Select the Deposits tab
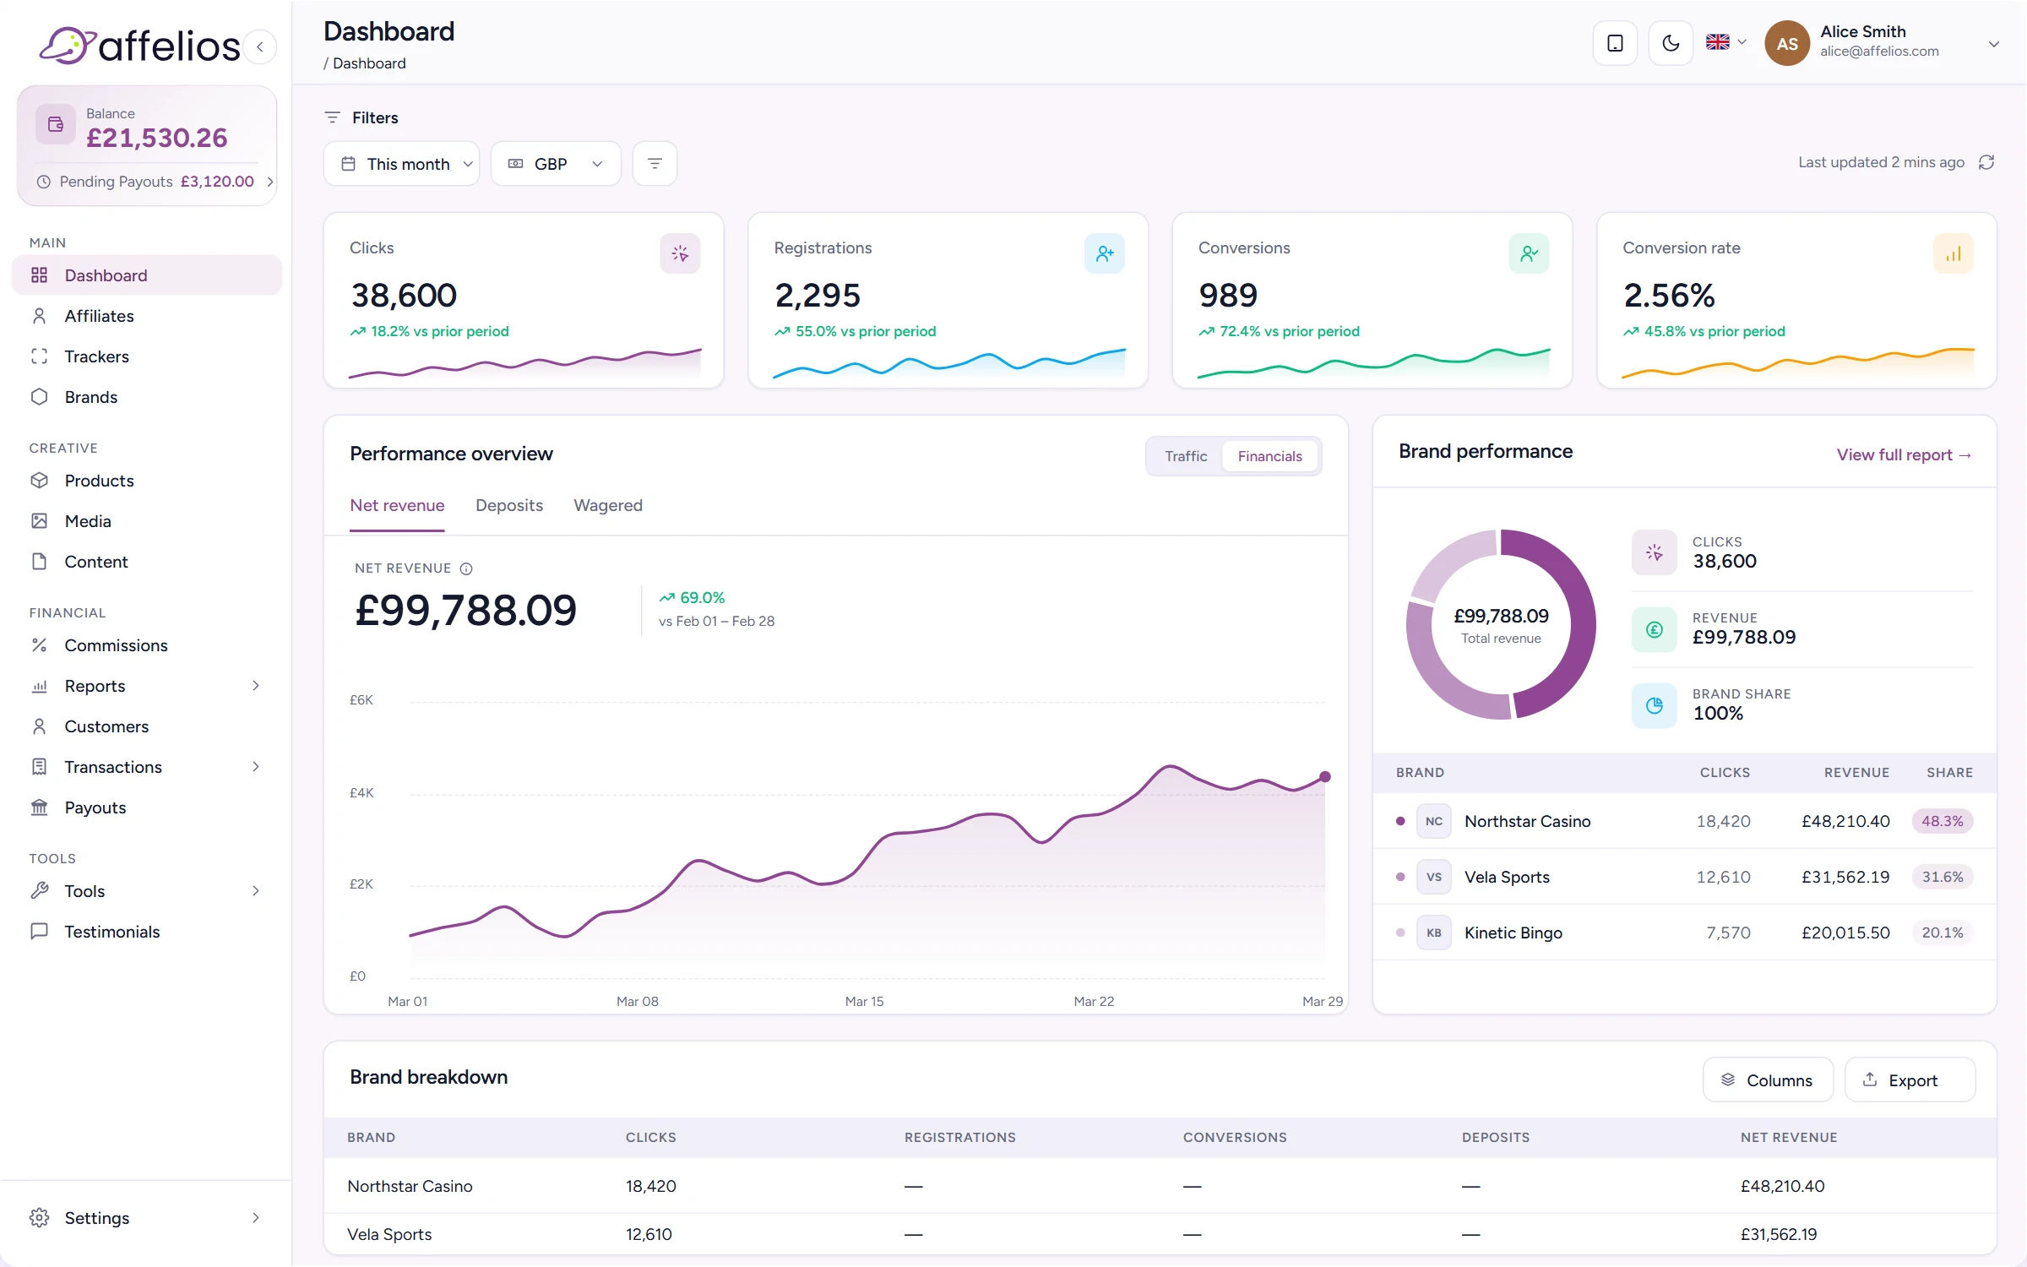 [509, 505]
